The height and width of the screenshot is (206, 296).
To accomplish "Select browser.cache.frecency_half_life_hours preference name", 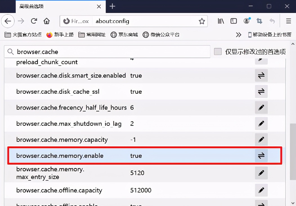I will click(x=71, y=108).
